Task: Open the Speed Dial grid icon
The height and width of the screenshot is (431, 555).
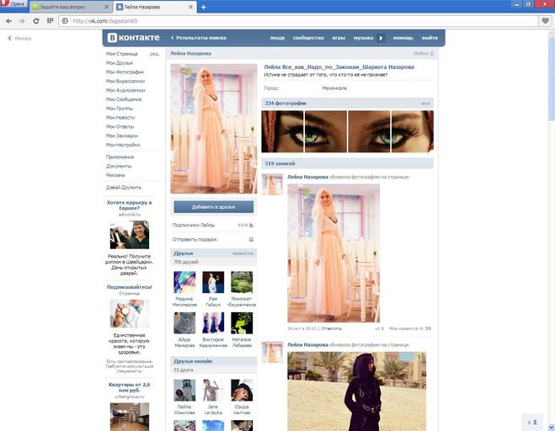Action: (51, 20)
